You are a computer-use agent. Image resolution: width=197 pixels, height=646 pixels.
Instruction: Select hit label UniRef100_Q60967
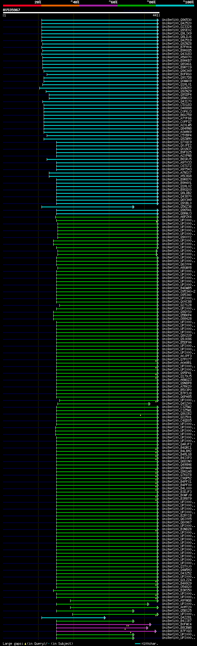[x=177, y=523]
